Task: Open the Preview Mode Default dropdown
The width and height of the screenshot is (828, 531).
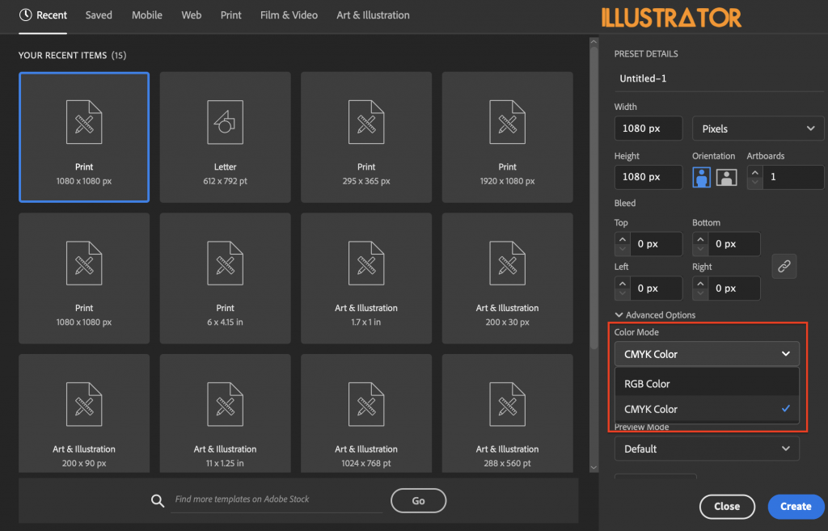Action: click(707, 449)
